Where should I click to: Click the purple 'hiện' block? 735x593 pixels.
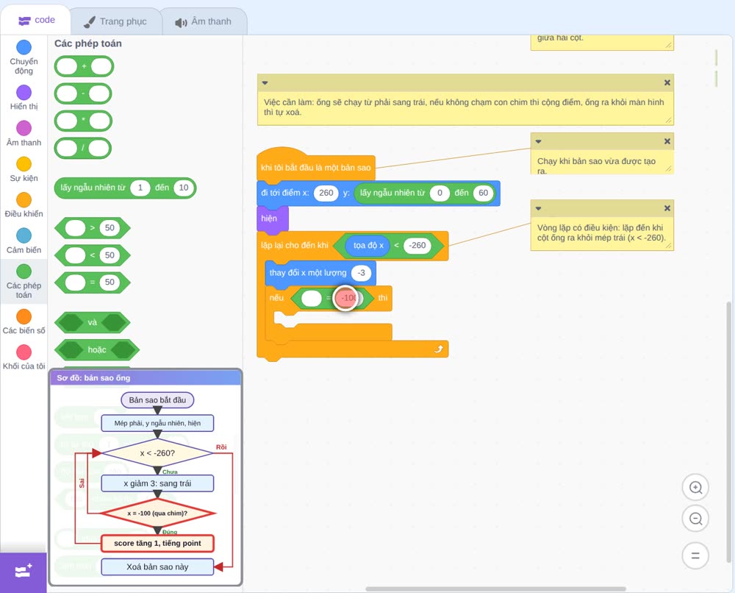pyautogui.click(x=273, y=219)
